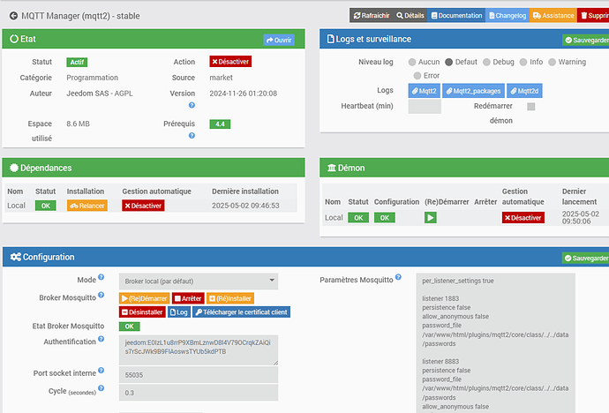Open the Changelog page

507,16
